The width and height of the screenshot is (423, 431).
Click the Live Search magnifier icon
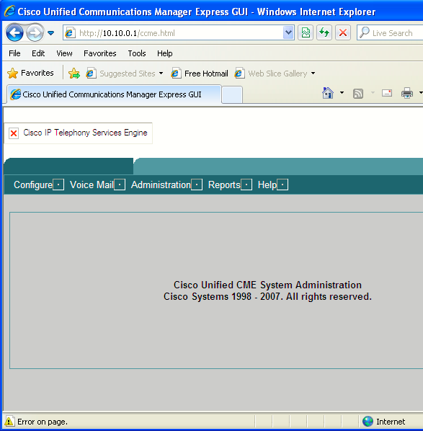[x=365, y=32]
